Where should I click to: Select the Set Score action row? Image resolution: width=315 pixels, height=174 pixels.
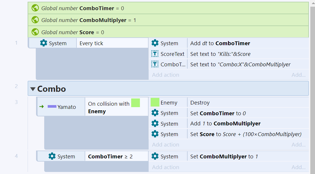[229, 134]
